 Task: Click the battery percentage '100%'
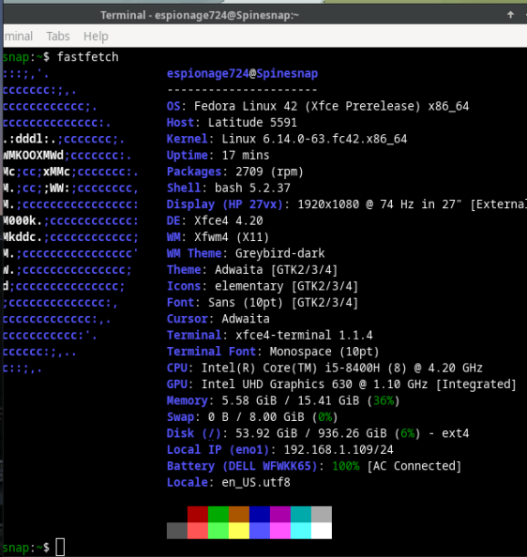coord(345,466)
